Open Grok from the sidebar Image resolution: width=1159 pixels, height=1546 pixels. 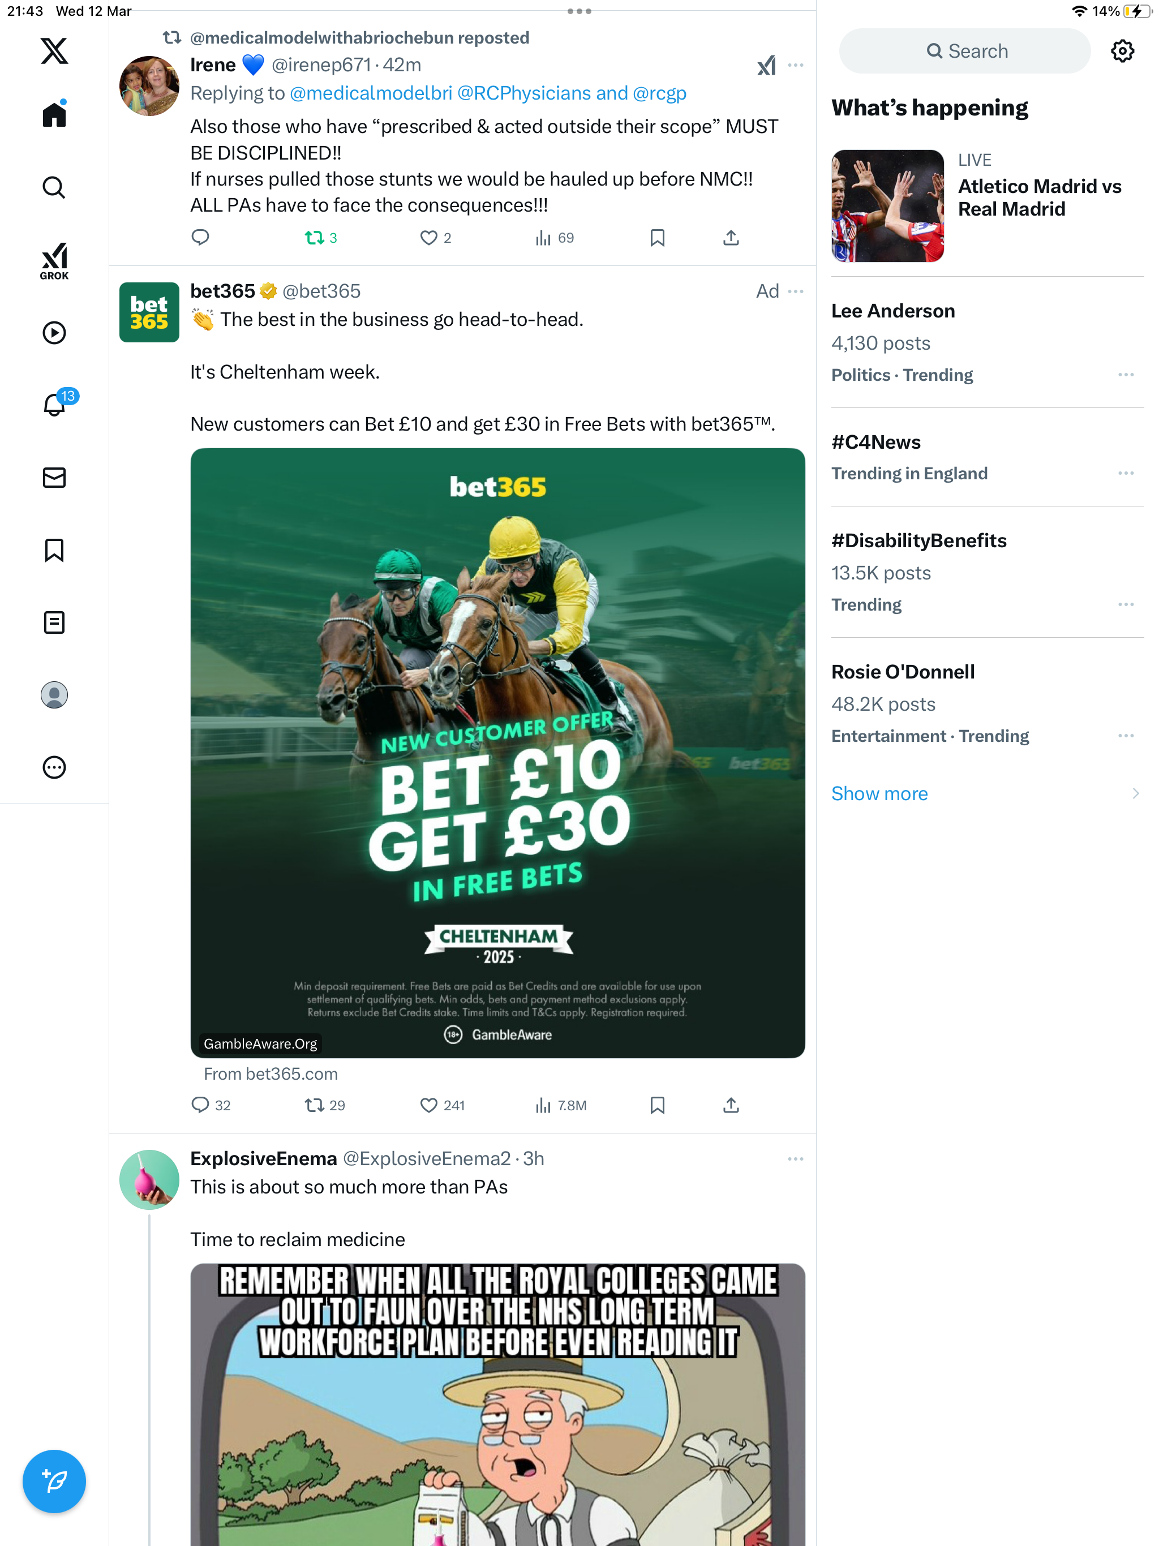(x=54, y=261)
